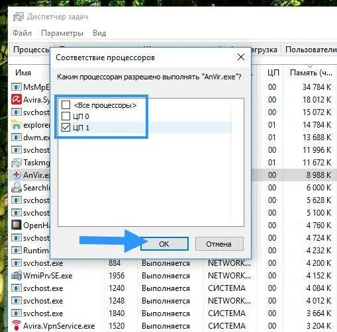
Task: Close the Соответствие процессоров dialog
Action: pyautogui.click(x=241, y=57)
